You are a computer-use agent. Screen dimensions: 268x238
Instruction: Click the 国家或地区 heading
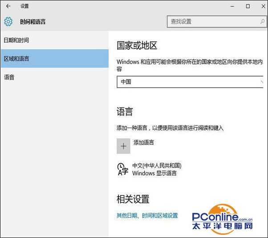click(137, 45)
